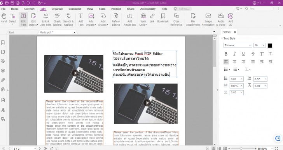
Task: Switch to the Home ribbon tab
Action: coord(15,9)
